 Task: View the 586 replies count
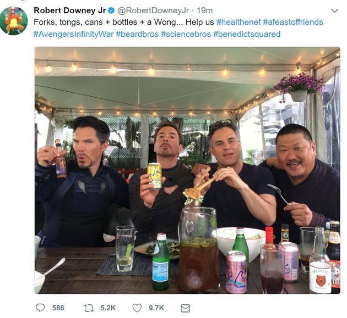pos(58,308)
